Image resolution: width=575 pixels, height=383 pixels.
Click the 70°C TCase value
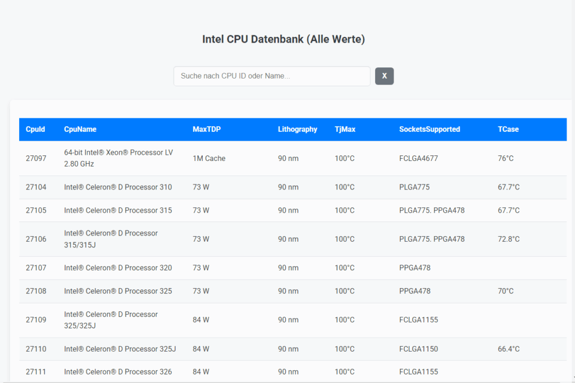pos(506,291)
